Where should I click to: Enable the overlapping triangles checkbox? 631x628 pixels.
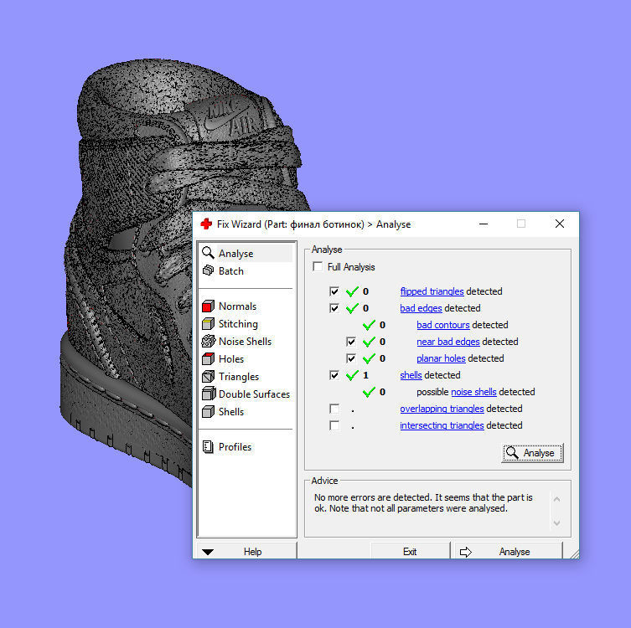tap(334, 409)
